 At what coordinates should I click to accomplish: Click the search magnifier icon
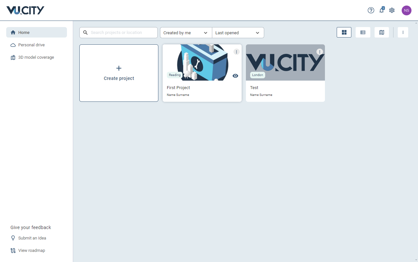click(x=86, y=33)
